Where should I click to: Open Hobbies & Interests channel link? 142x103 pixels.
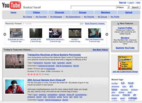click(46, 66)
